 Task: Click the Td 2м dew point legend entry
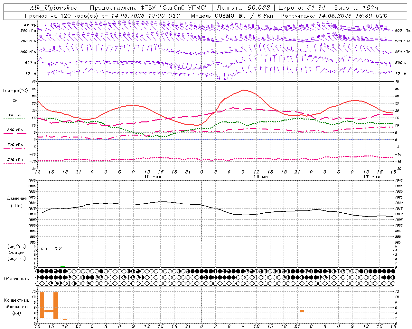click(15, 115)
